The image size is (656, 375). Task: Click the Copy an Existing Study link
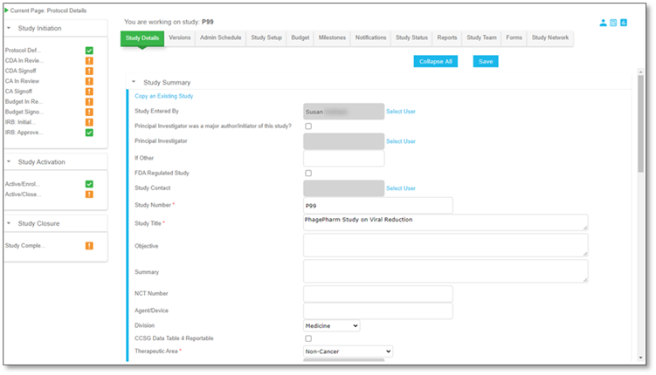click(x=163, y=96)
